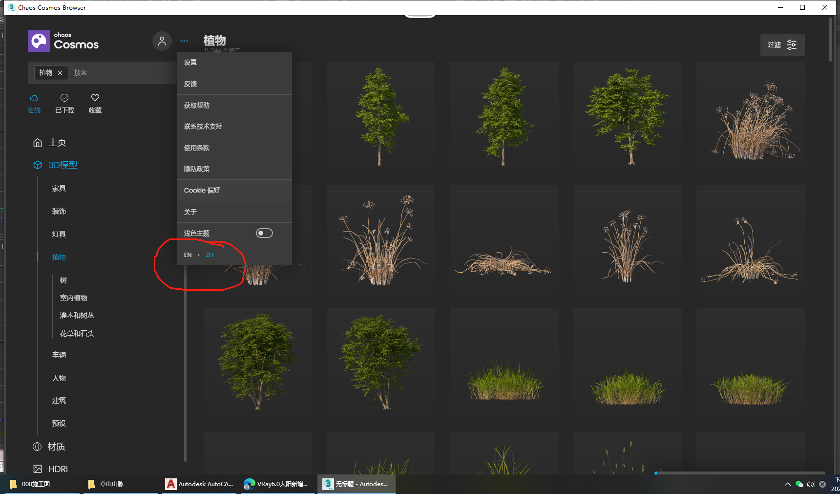840x494 pixels.
Task: Switch to the 收藏 favorites tab
Action: tap(95, 104)
